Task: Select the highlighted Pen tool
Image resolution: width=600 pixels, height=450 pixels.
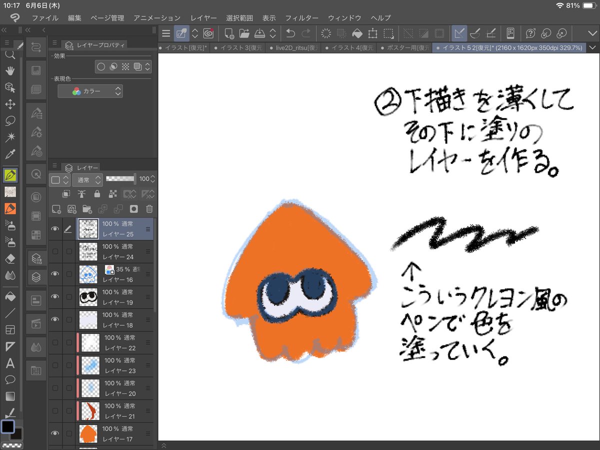Action: [10, 175]
